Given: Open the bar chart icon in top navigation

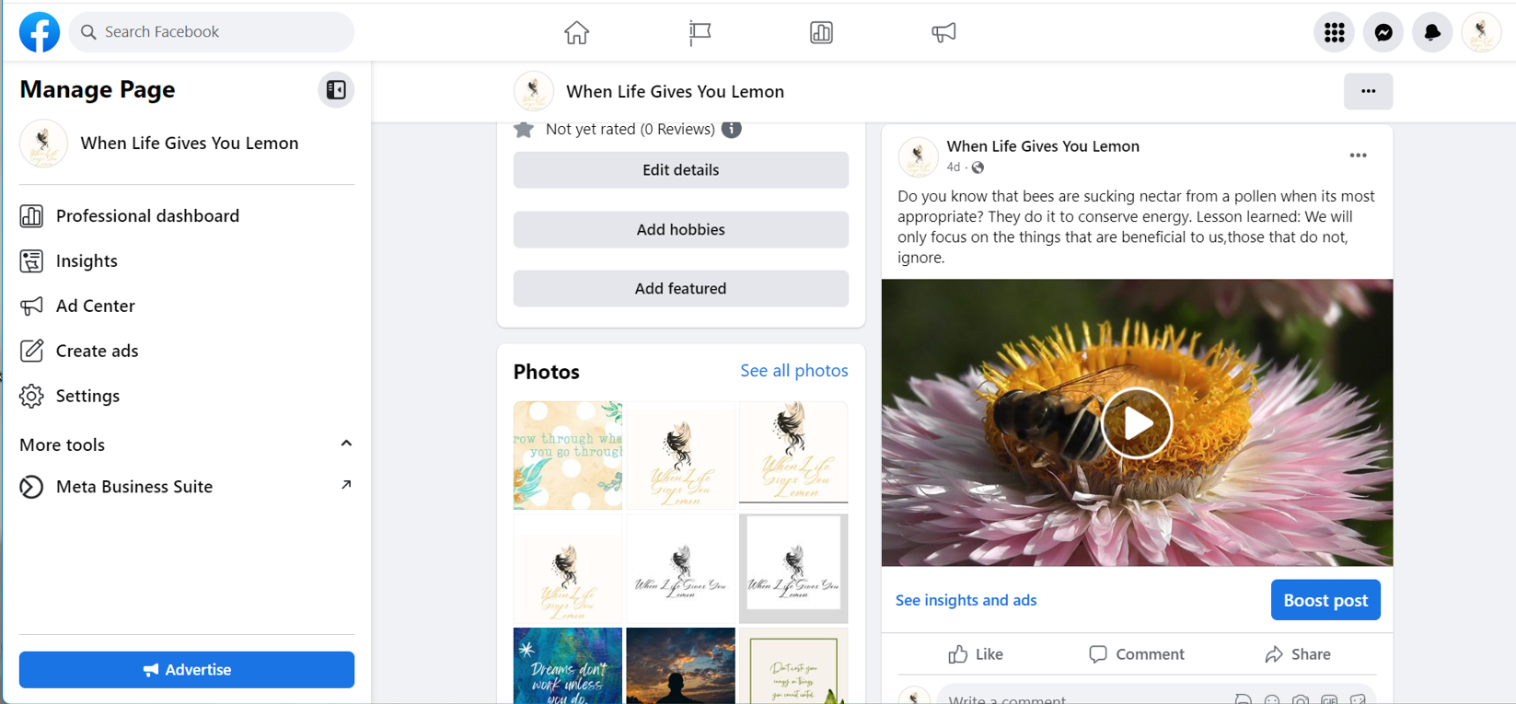Looking at the screenshot, I should pos(821,33).
